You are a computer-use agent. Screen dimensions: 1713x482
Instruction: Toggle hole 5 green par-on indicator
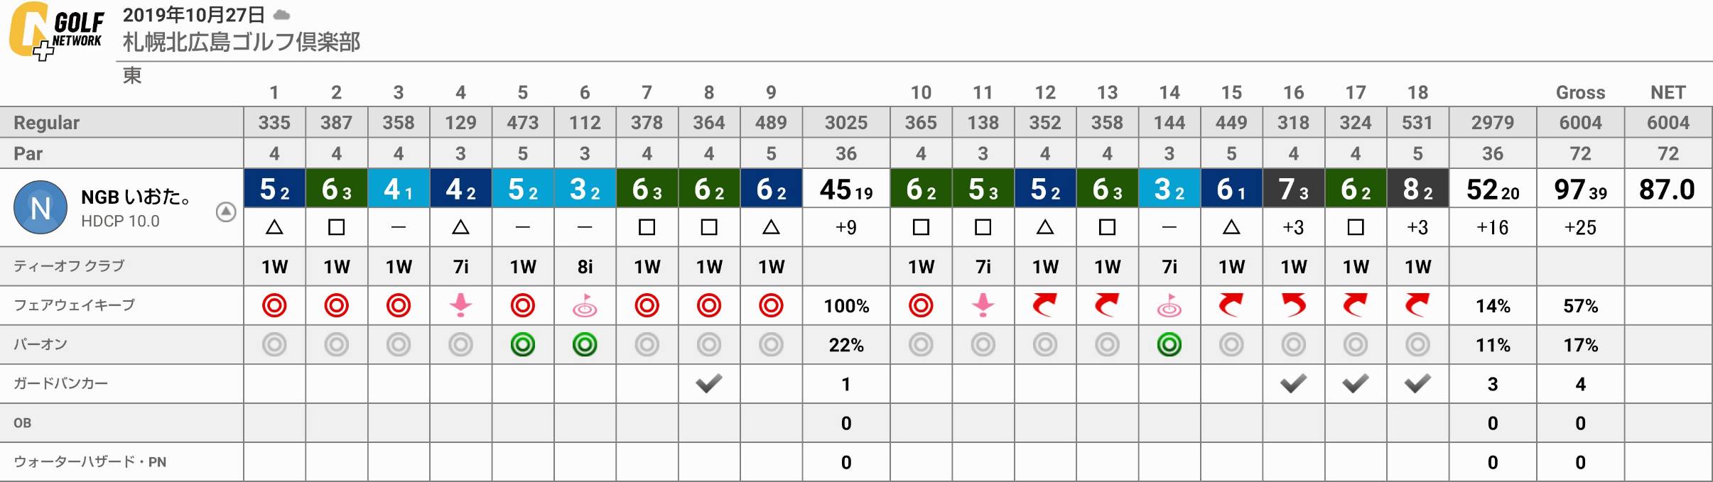click(x=522, y=345)
